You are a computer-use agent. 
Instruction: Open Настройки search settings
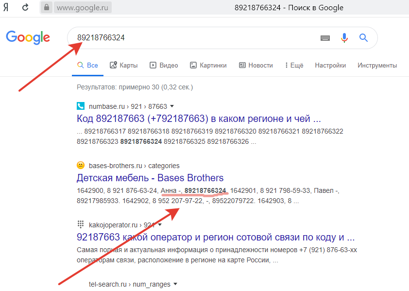tap(330, 65)
